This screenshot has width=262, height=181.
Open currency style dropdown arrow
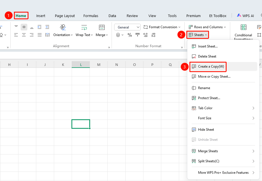coord(122,35)
